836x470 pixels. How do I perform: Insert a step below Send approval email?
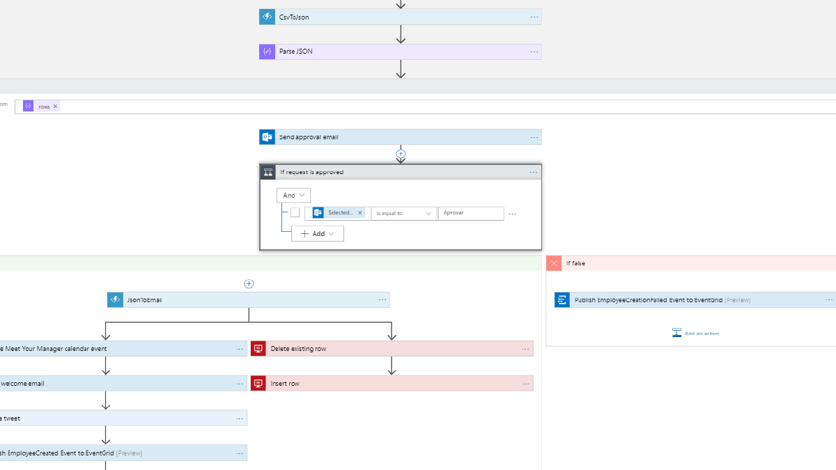click(401, 153)
